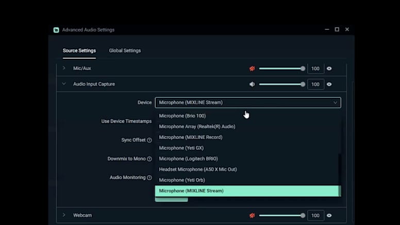Expand the Mic/Aux source settings
400x225 pixels.
[64, 68]
